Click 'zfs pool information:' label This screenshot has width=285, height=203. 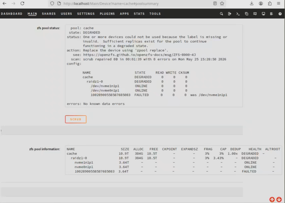point(44,149)
